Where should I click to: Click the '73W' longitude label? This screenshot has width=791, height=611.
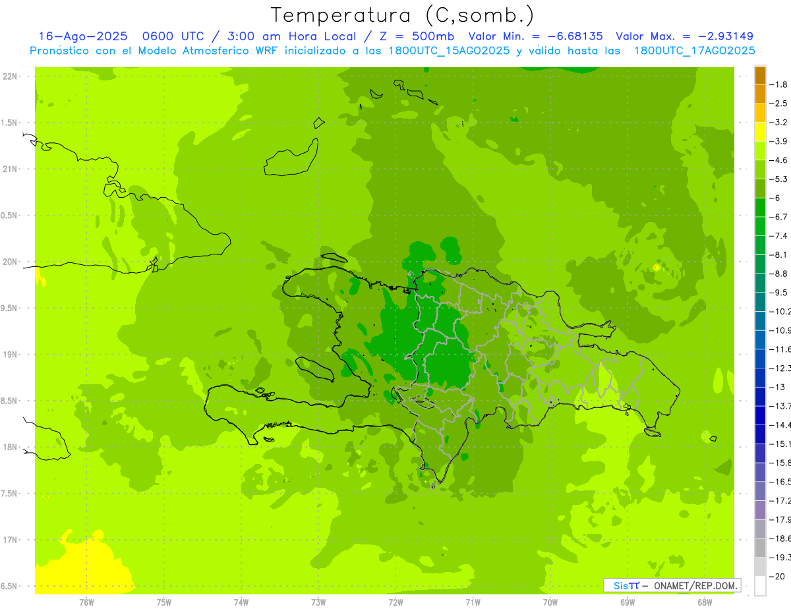pos(318,602)
